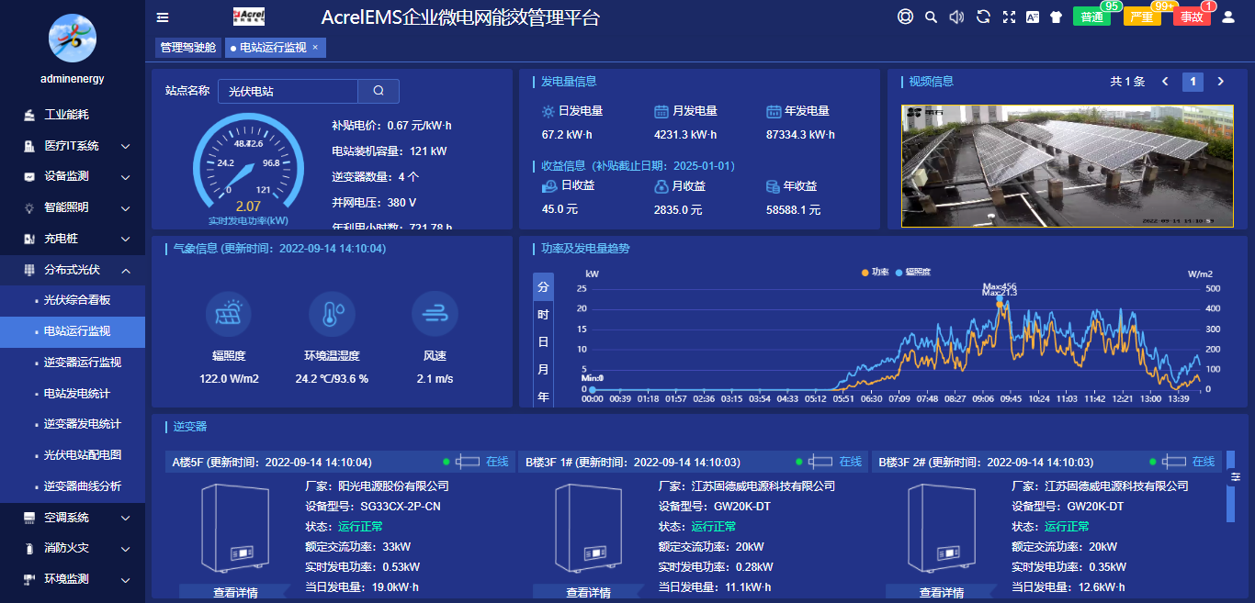The image size is (1255, 603).
Task: Change theme using the shirt icon
Action: [1056, 16]
